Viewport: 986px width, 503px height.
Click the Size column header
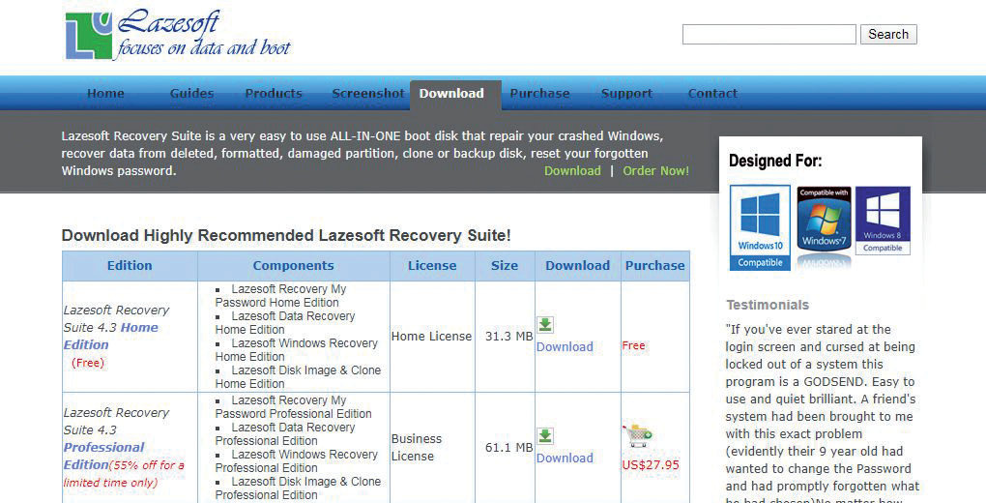click(x=505, y=266)
